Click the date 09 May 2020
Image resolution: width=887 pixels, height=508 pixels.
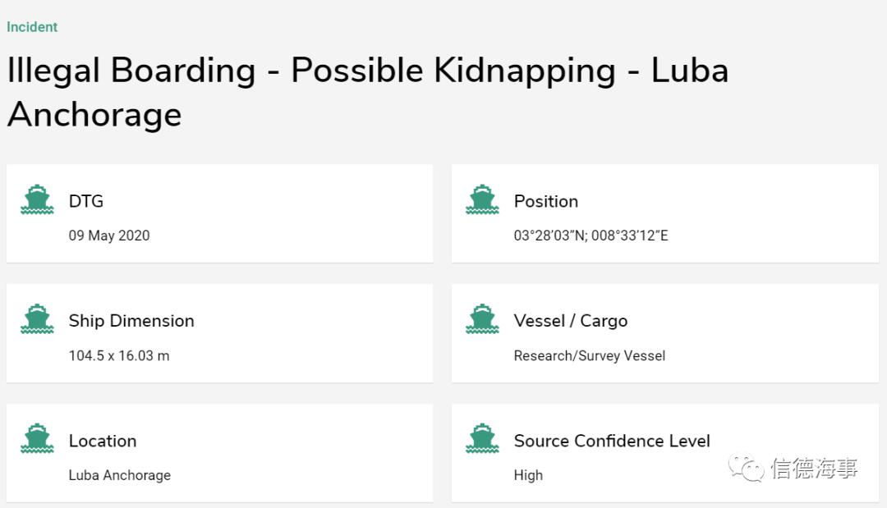coord(109,236)
